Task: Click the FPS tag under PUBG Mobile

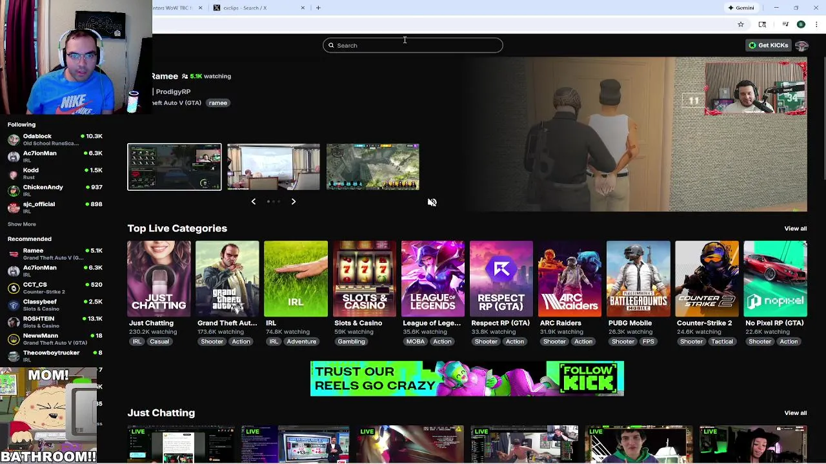Action: pyautogui.click(x=648, y=342)
